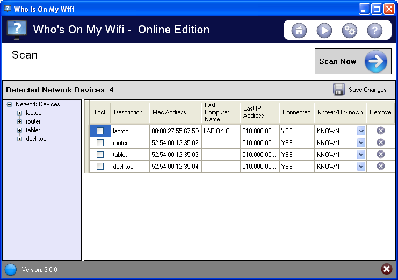Click the Scan Now button
This screenshot has height=280, width=398.
pyautogui.click(x=353, y=61)
